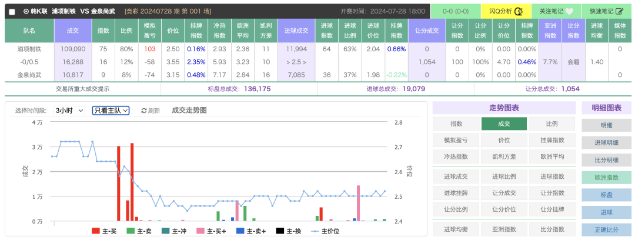Click the 关注笔记 heart icon
The height and width of the screenshot is (240, 635).
pyautogui.click(x=569, y=11)
